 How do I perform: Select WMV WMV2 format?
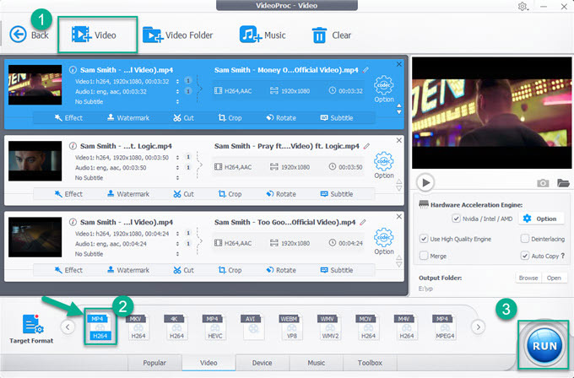(330, 327)
